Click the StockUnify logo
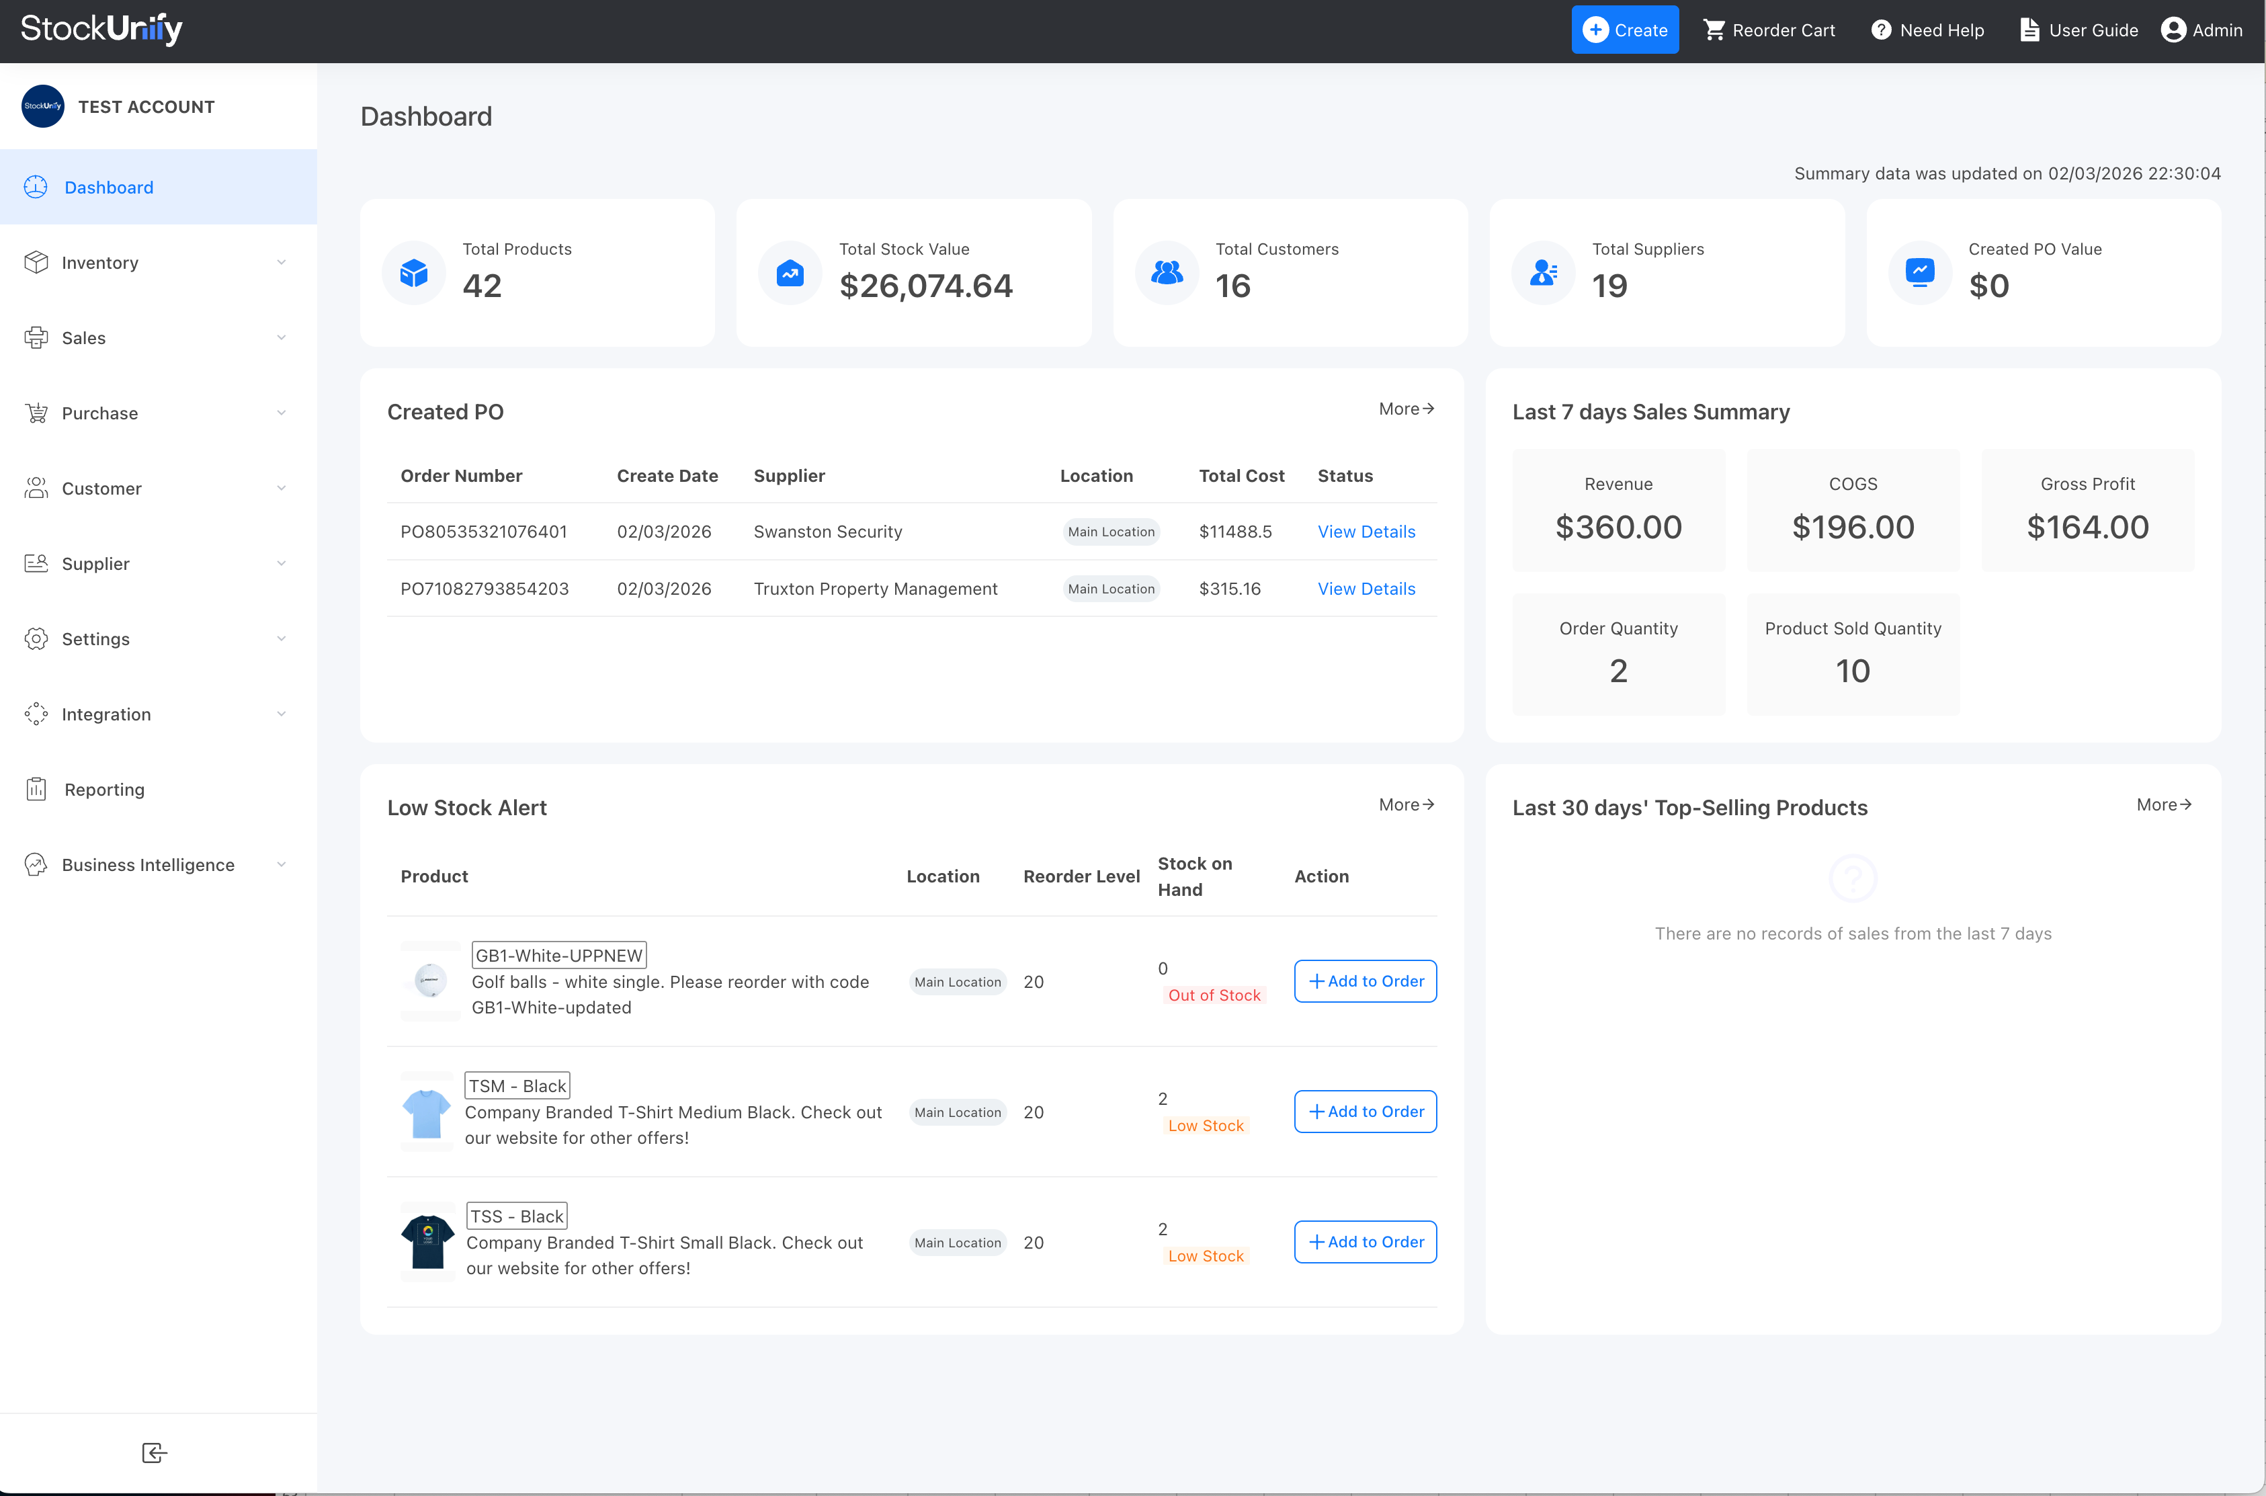This screenshot has width=2266, height=1496. (x=101, y=29)
